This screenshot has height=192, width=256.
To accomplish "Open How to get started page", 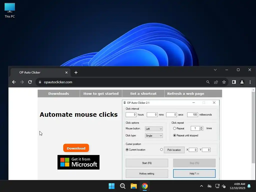I will click(101, 93).
